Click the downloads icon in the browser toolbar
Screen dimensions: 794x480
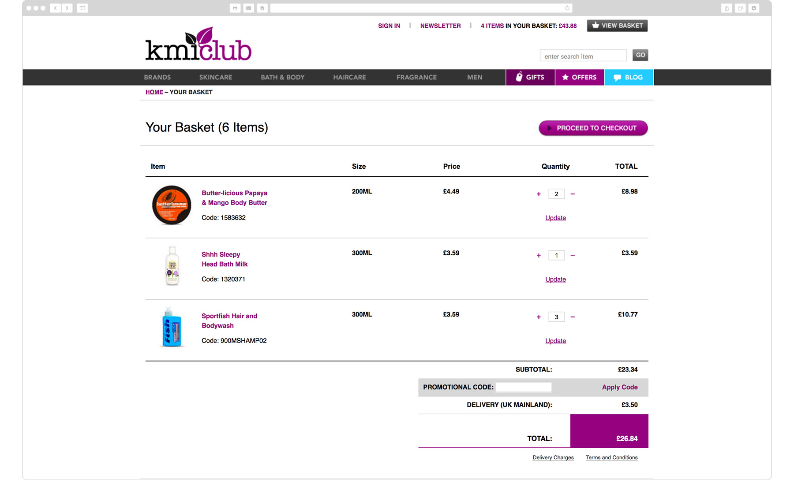[x=754, y=8]
